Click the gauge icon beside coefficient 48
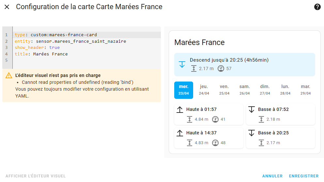Viewport: 324px width, 182px height. (x=215, y=143)
